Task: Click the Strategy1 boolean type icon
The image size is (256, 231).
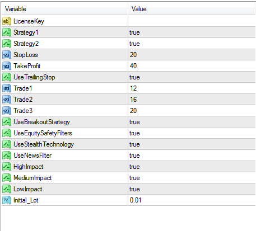Action: click(7, 32)
